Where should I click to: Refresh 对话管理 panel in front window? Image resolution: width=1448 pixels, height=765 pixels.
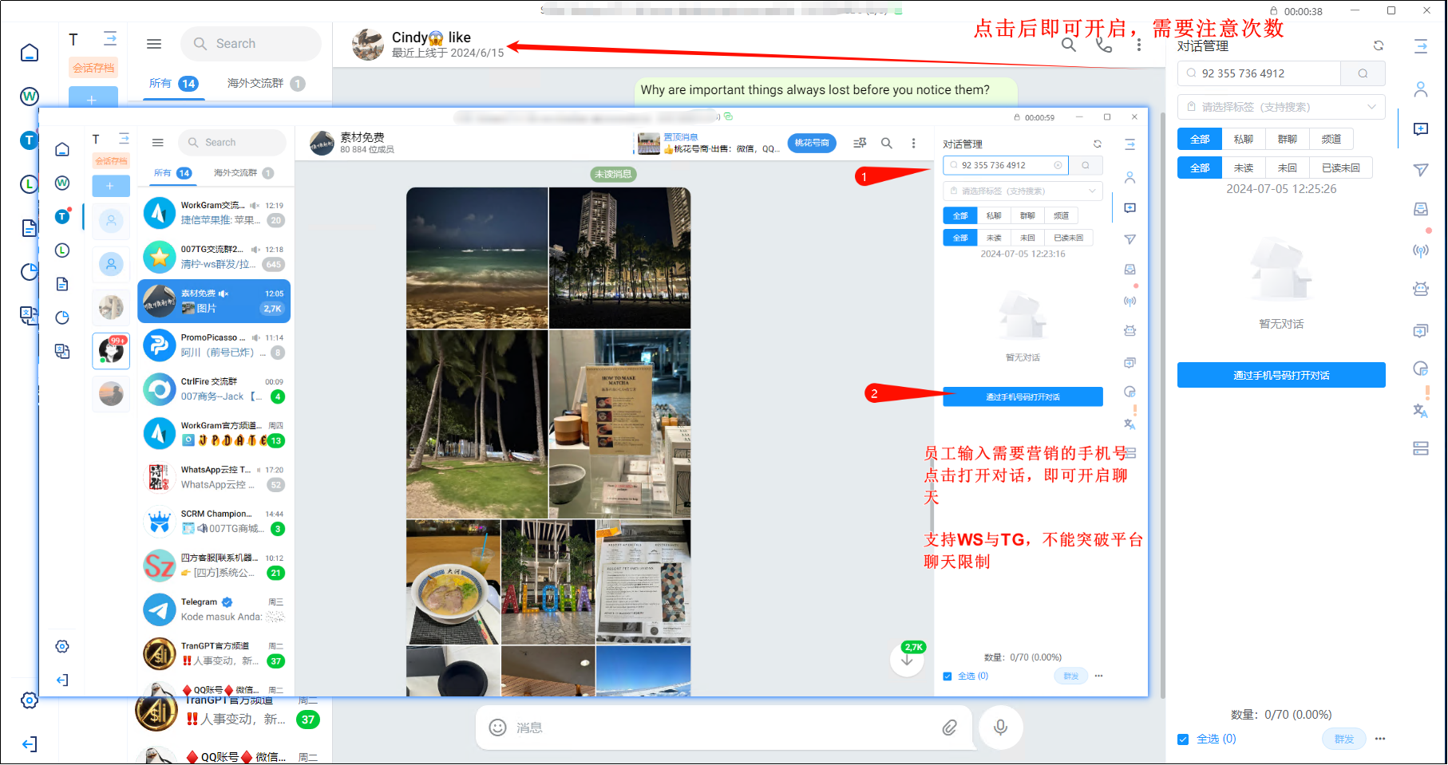[x=1098, y=144]
